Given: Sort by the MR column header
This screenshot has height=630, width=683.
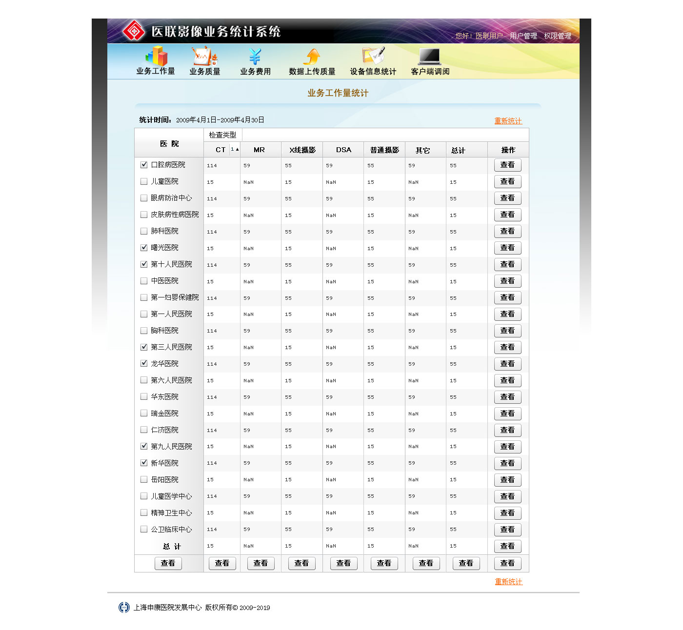Looking at the screenshot, I should (259, 150).
